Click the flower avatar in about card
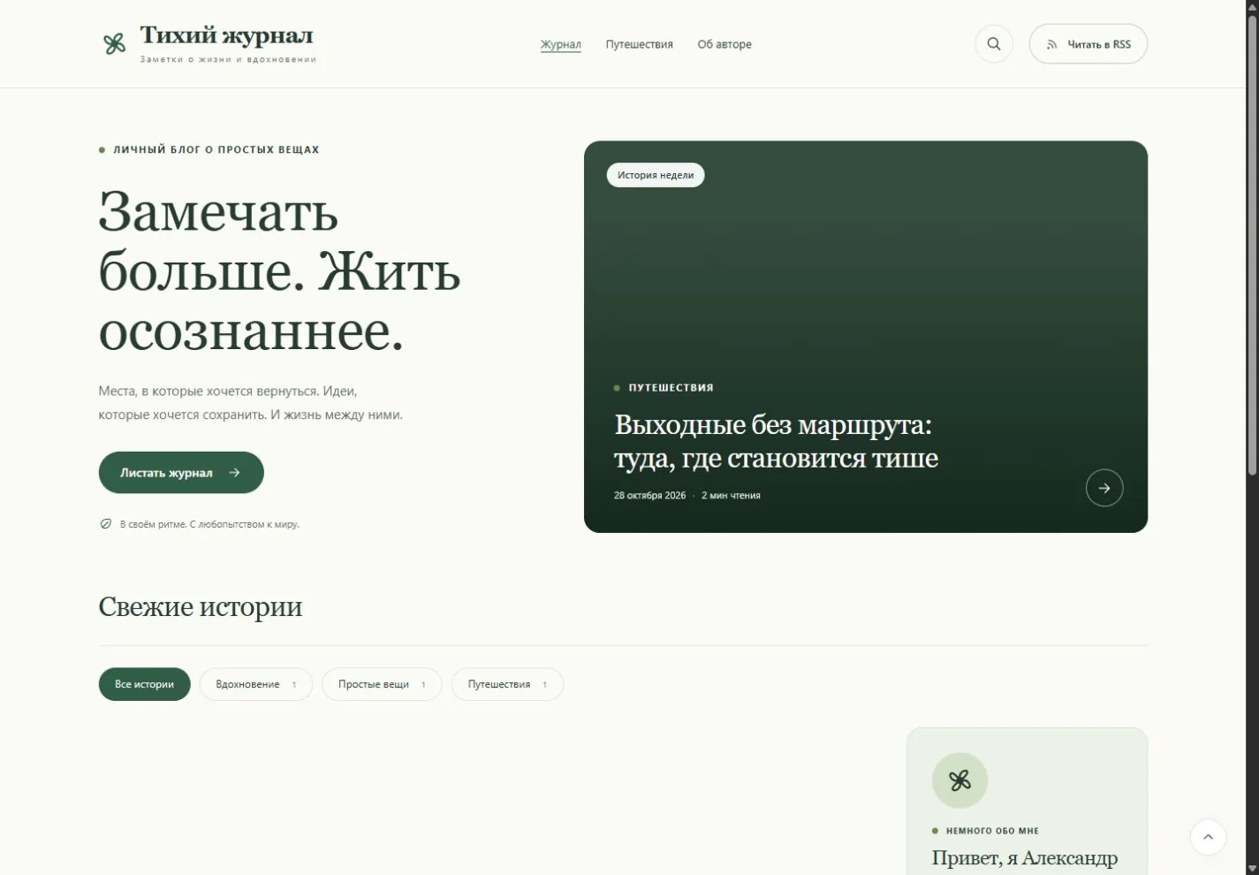Image resolution: width=1259 pixels, height=875 pixels. (959, 780)
